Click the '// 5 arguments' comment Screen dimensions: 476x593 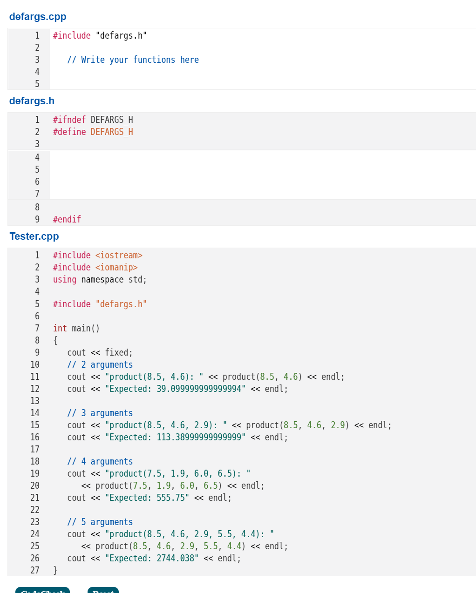[100, 522]
